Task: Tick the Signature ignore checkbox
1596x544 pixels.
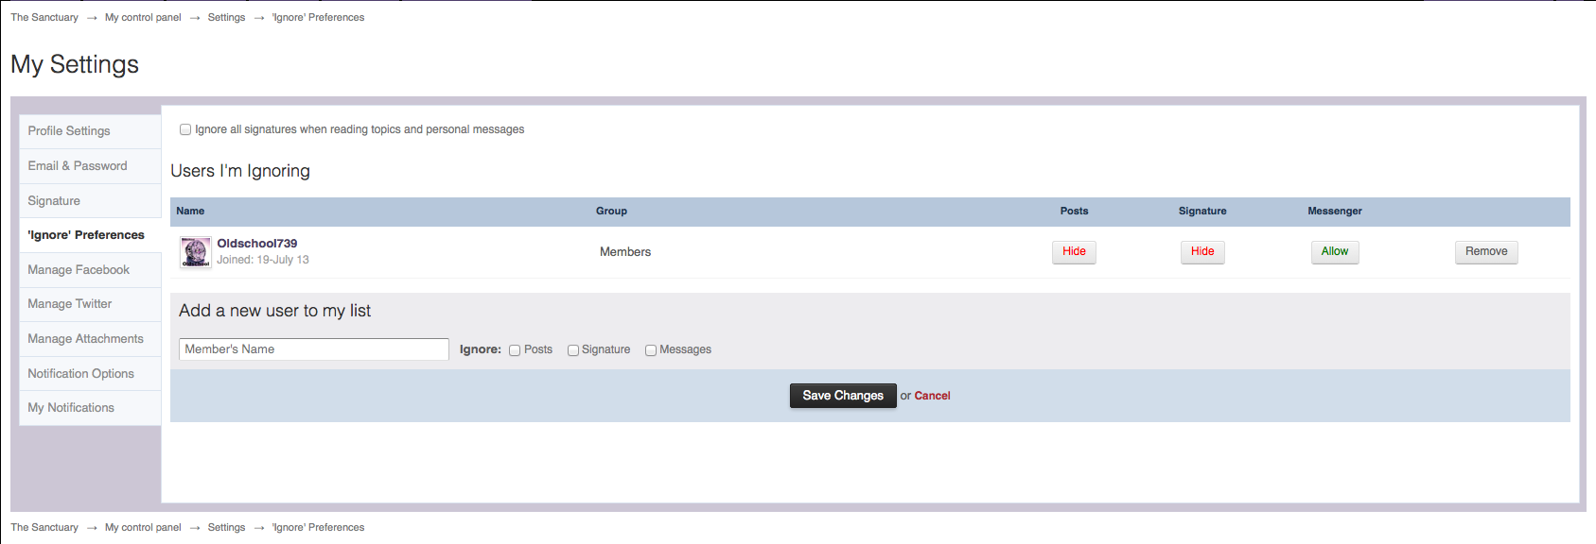Action: [x=573, y=350]
